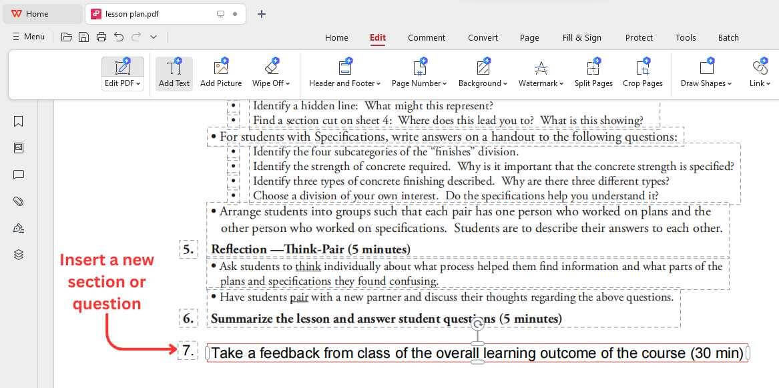Click the 'Summarize the lesson and answer' heading

pos(386,319)
